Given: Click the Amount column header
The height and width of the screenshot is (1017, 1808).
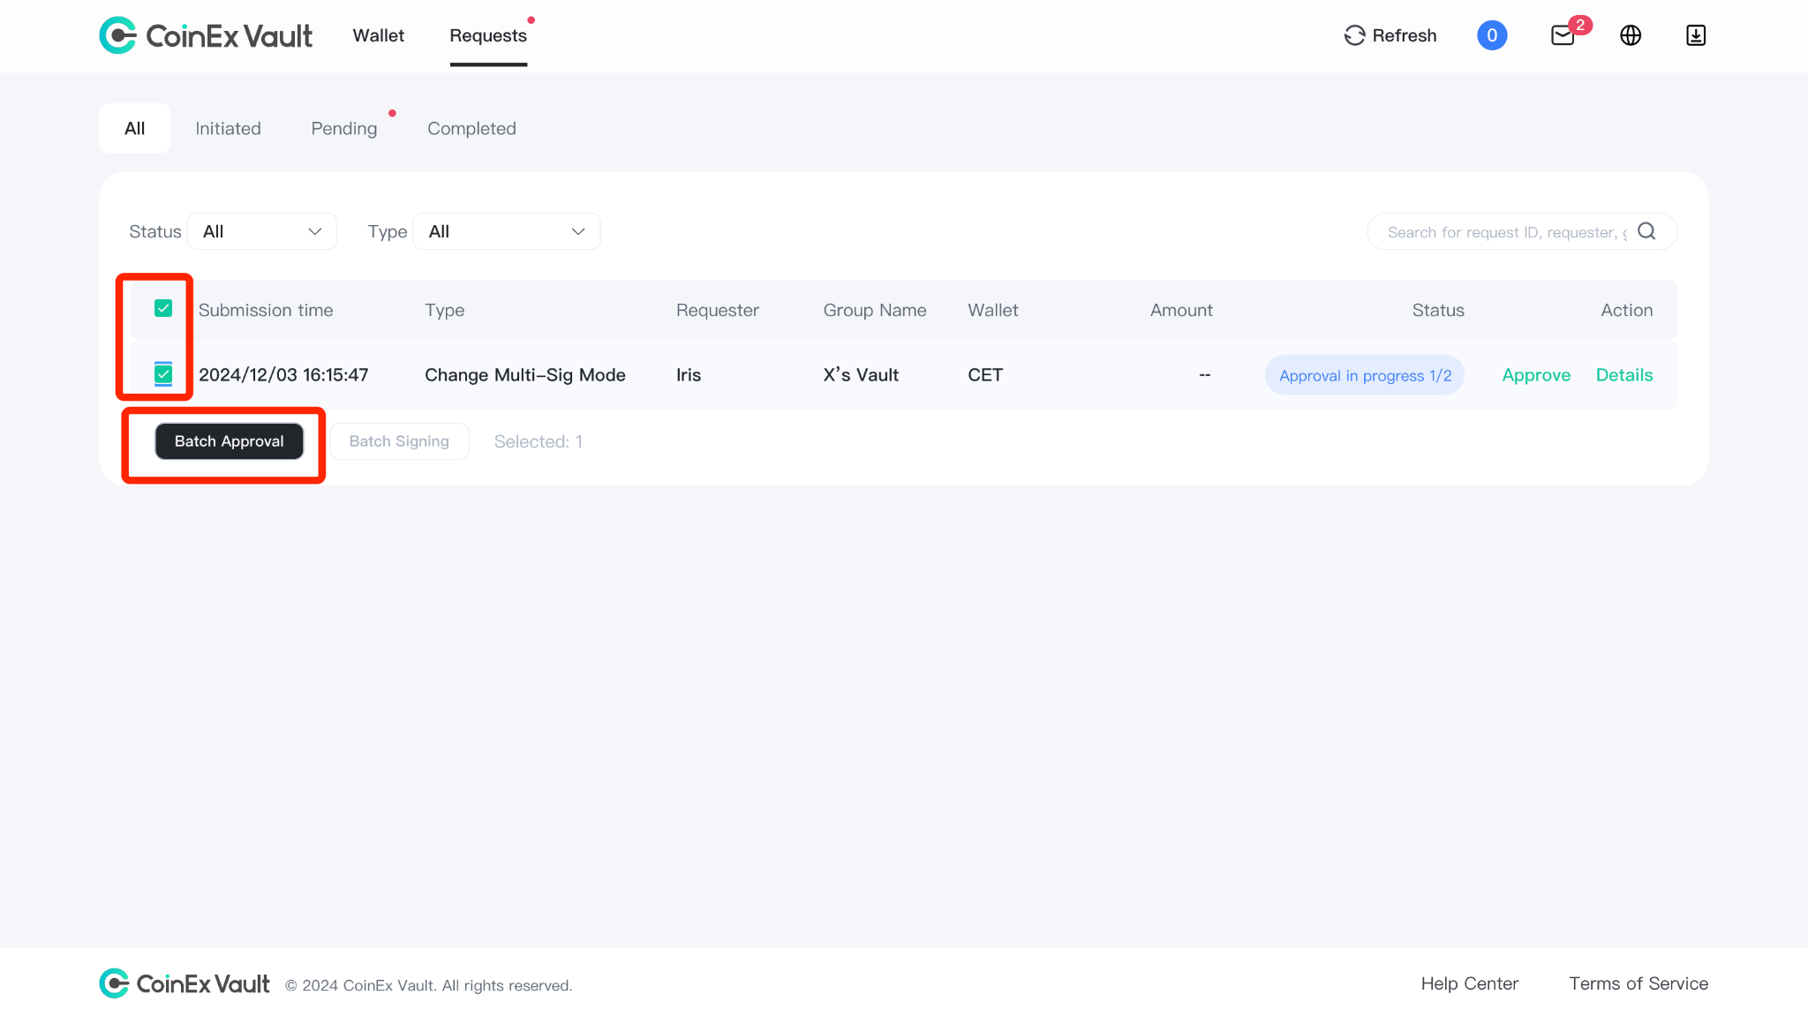Looking at the screenshot, I should (1181, 310).
